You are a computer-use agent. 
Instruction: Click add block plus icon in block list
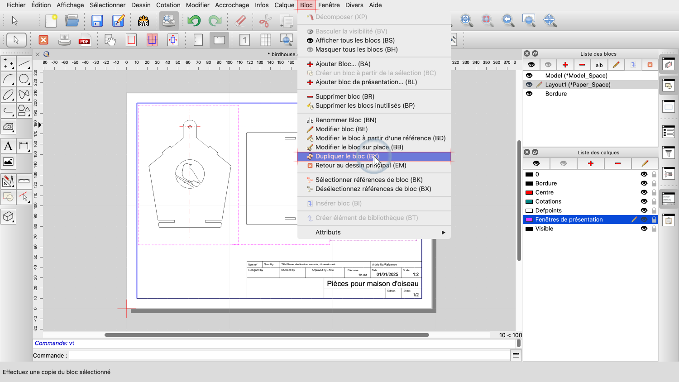coord(565,65)
